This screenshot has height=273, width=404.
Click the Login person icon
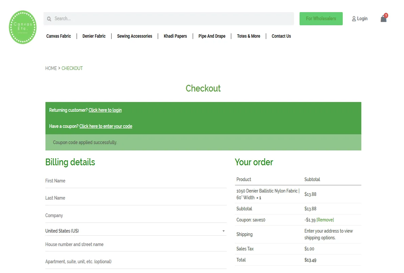click(353, 19)
